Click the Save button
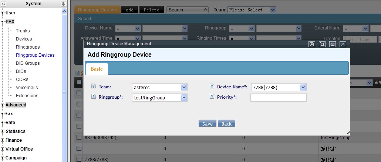 point(207,124)
